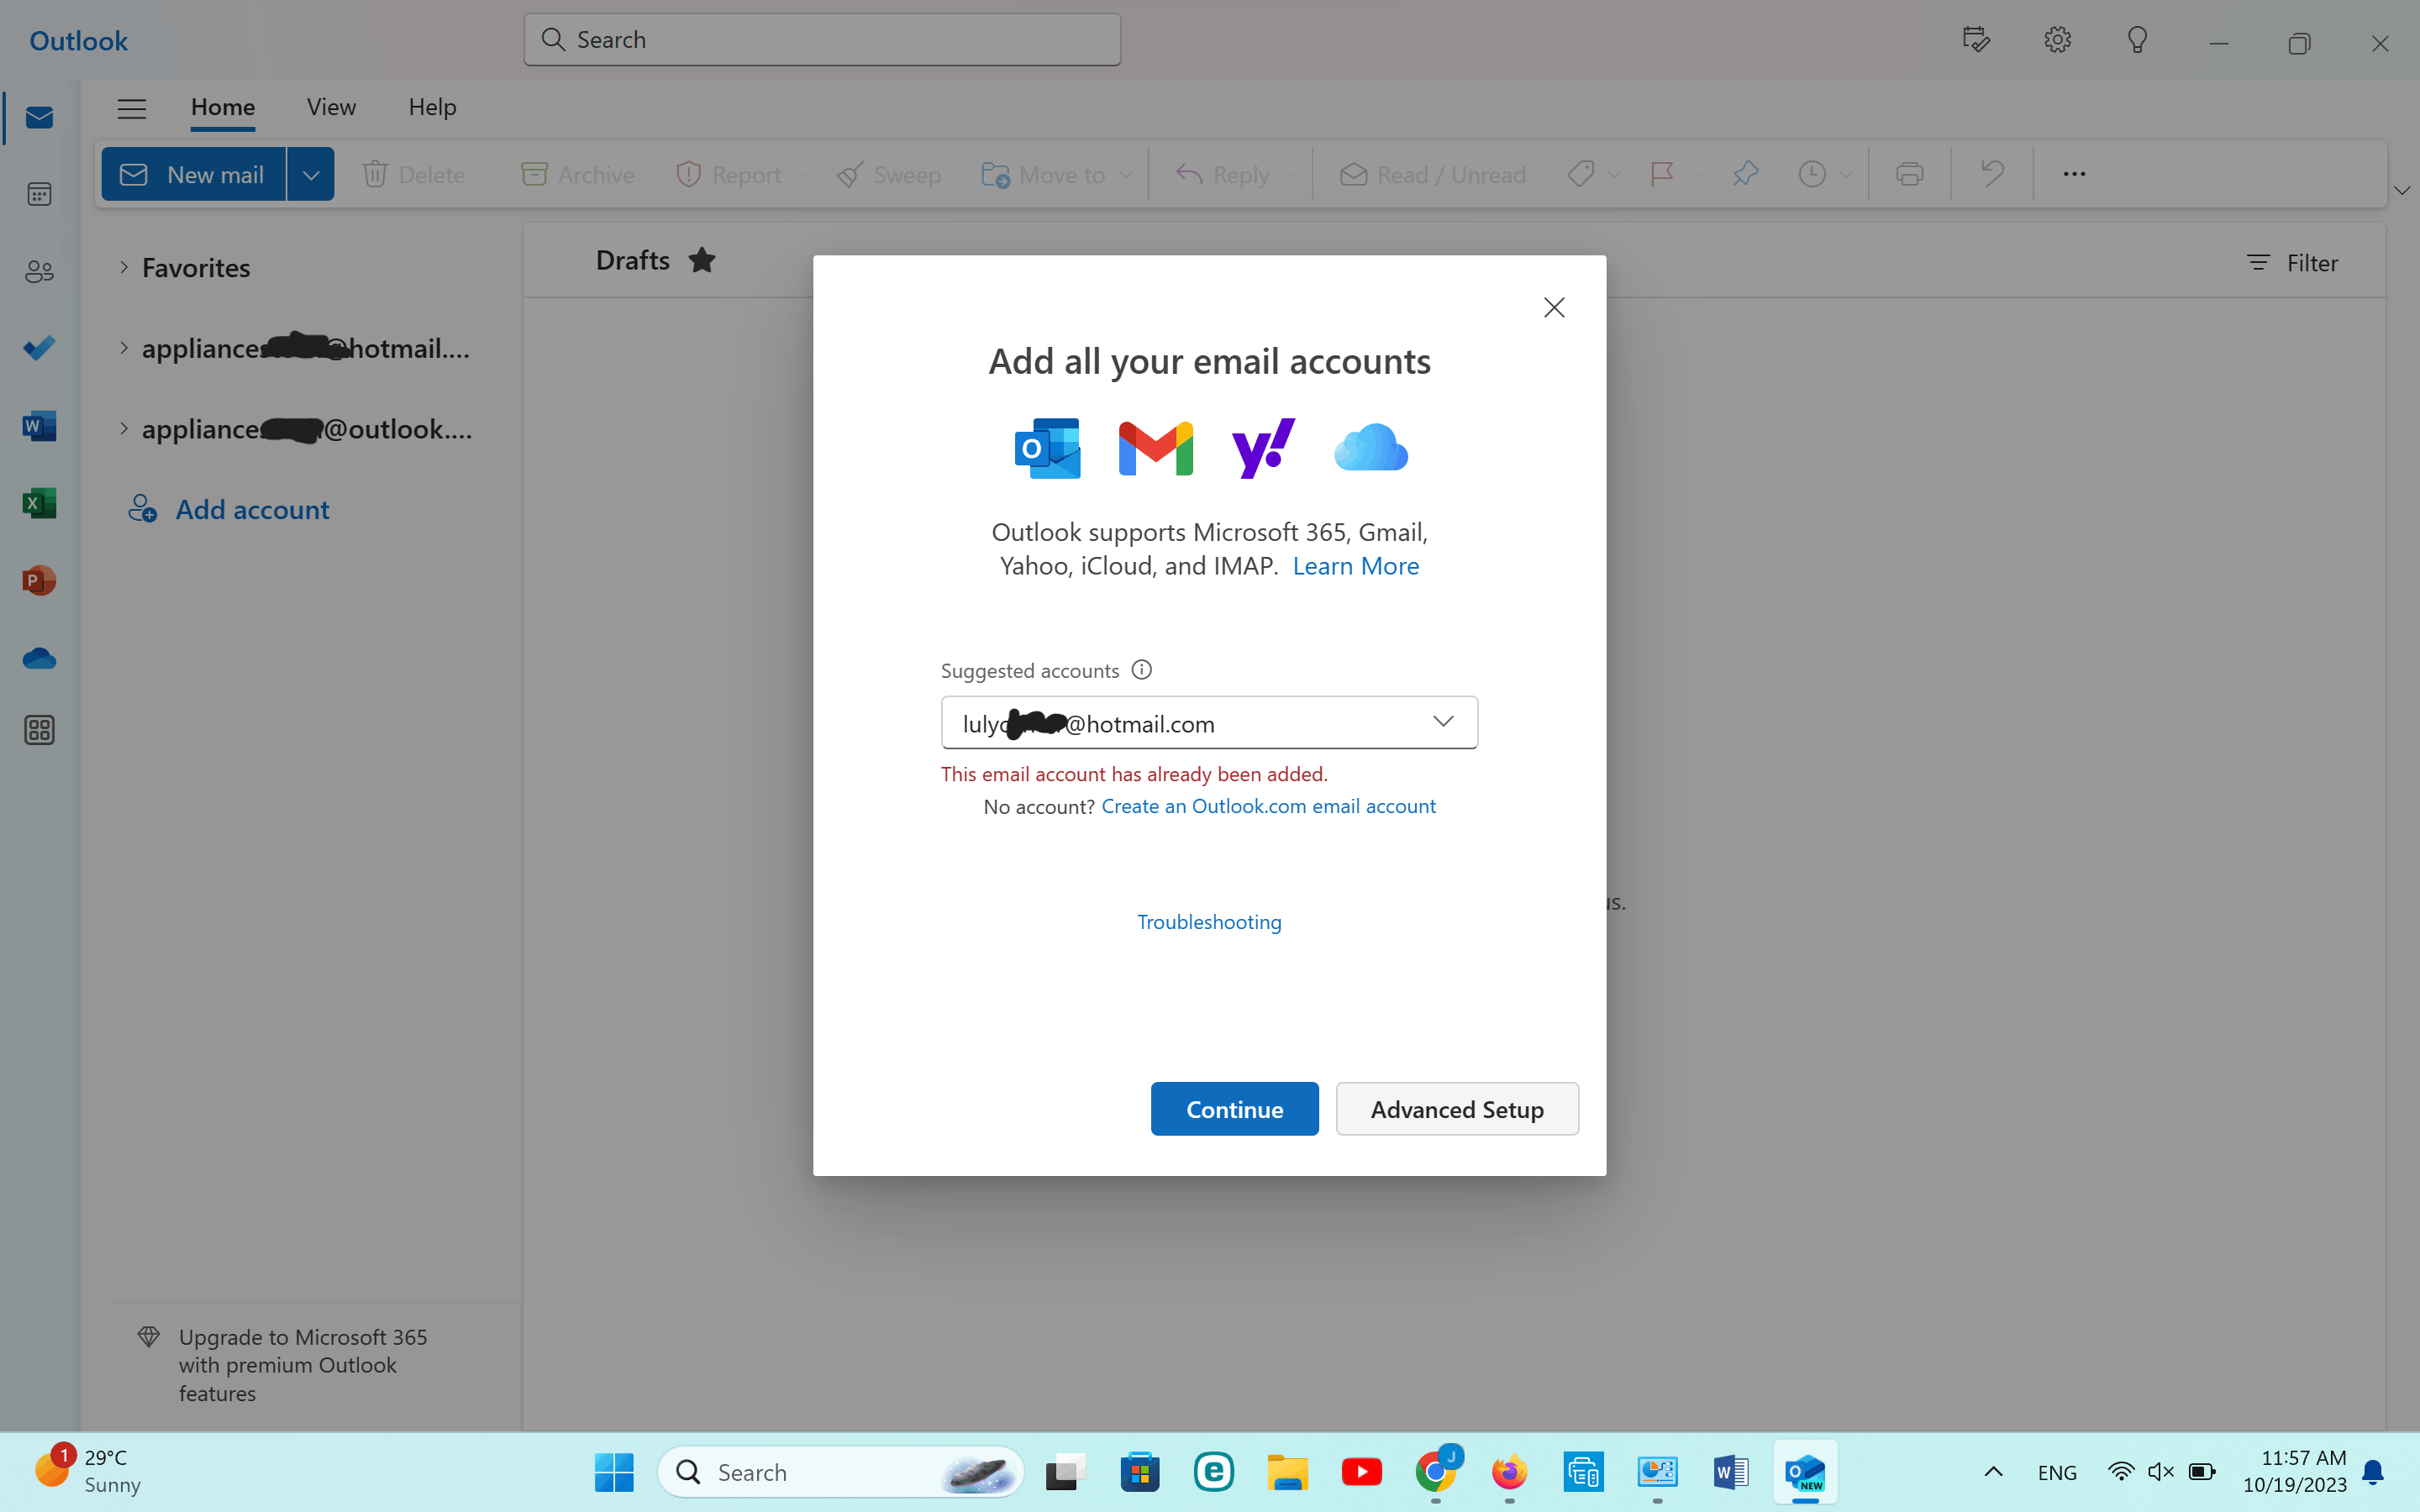Viewport: 2420px width, 1512px height.
Task: Click the Continue button
Action: coord(1234,1109)
